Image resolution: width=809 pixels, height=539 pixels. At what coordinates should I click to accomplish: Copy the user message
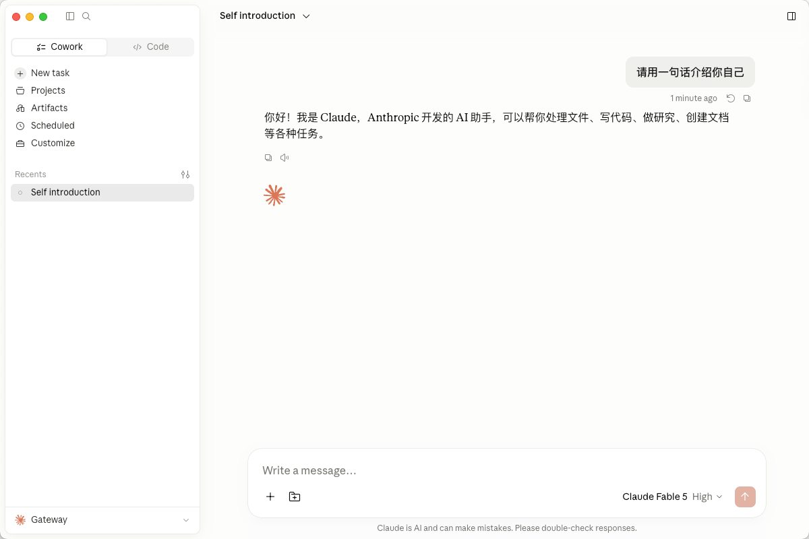(747, 98)
